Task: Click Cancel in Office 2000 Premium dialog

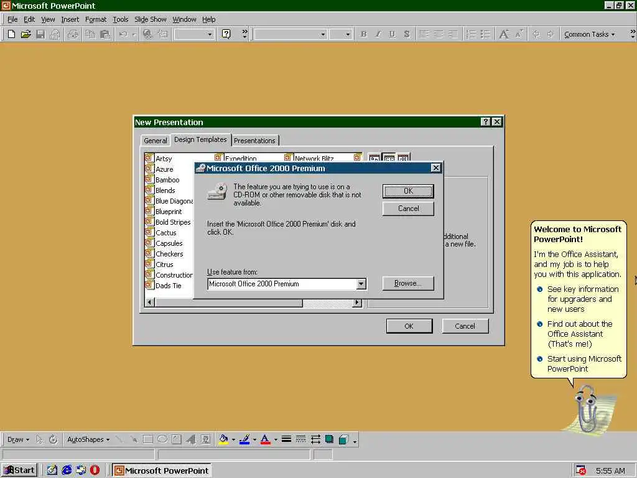Action: click(408, 209)
